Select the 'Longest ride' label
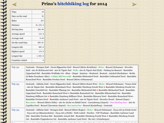The height and width of the screenshot is (123, 164). [17, 47]
